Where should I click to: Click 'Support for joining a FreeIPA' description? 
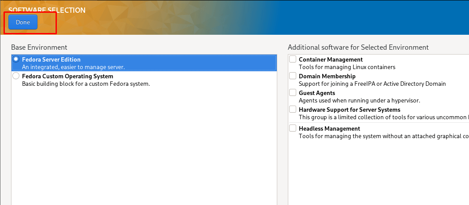[372, 84]
